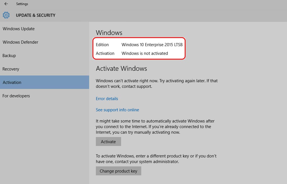This screenshot has height=184, width=287.
Task: Click the 'Windows can't activate right now' message
Action: pos(157,83)
